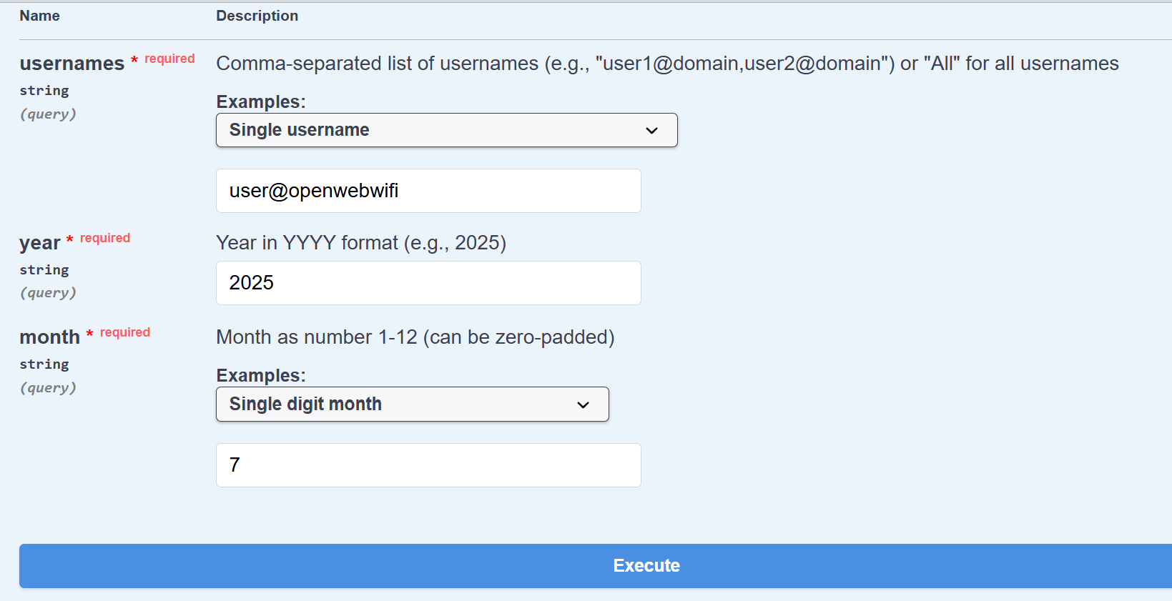Click the month input field showing 7

pyautogui.click(x=428, y=465)
